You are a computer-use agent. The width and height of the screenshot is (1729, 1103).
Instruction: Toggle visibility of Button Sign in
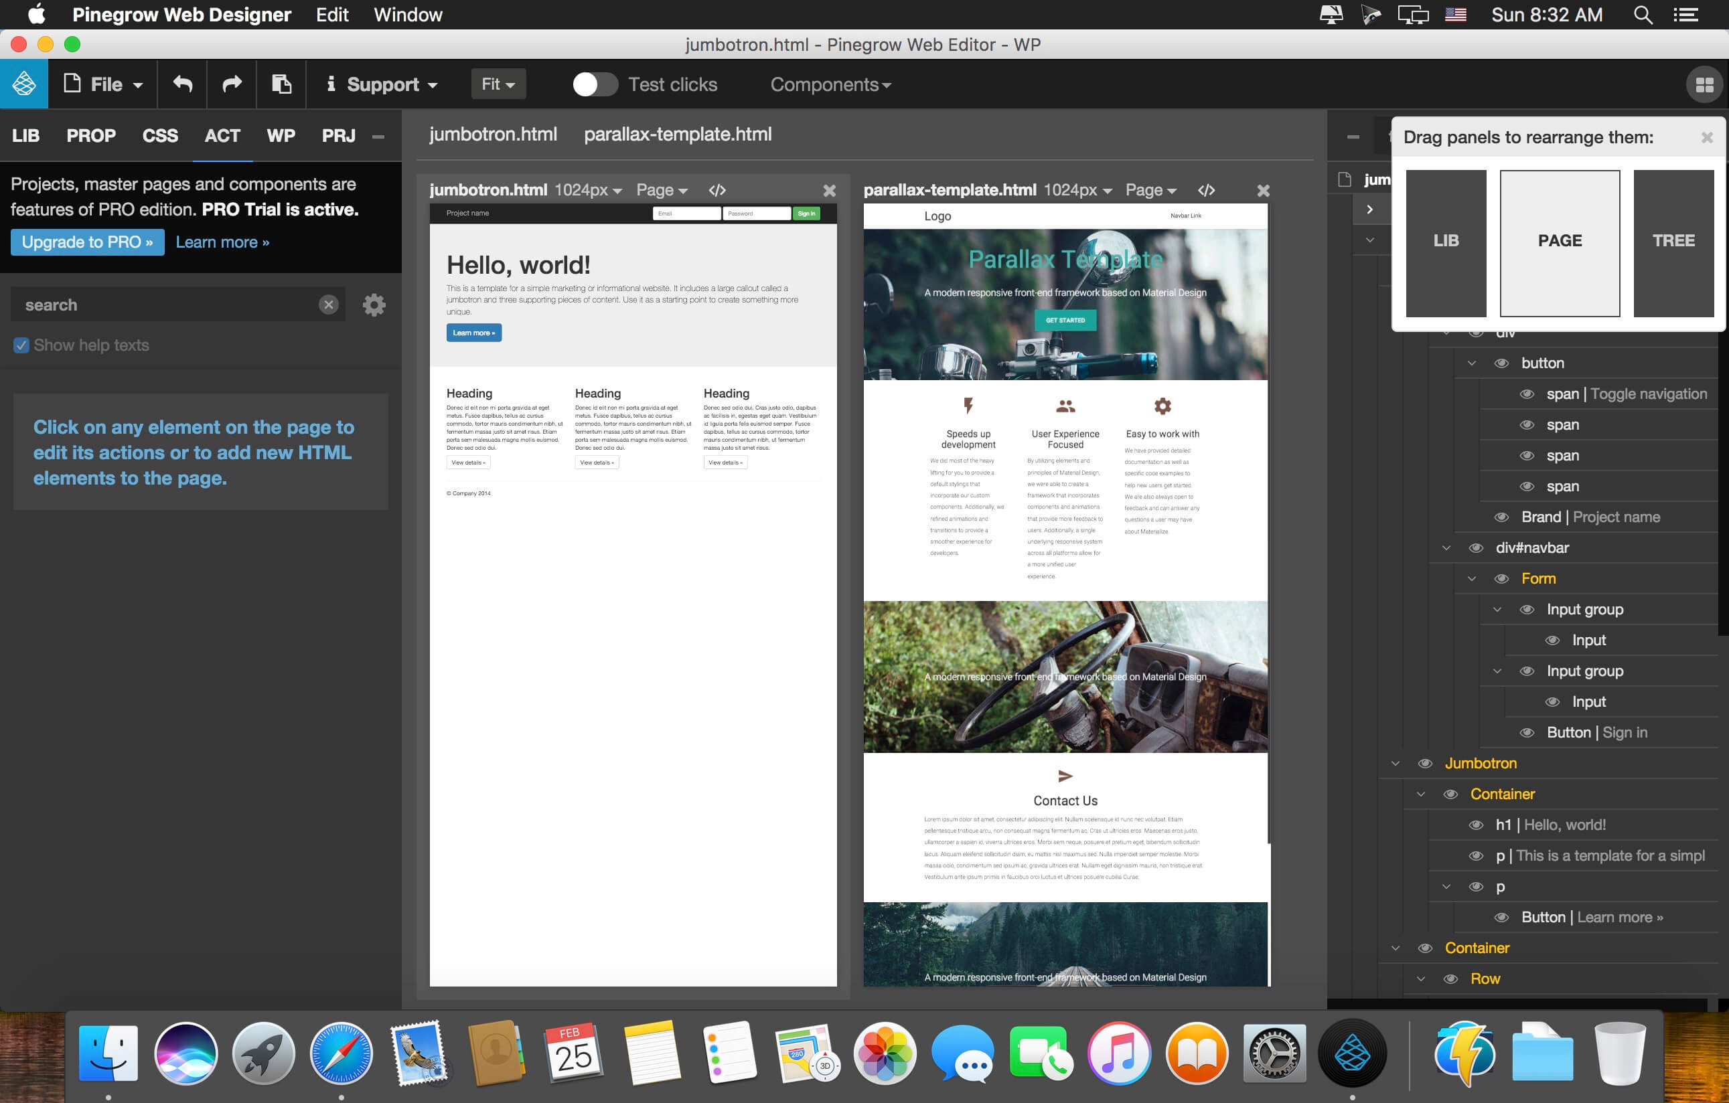coord(1527,733)
